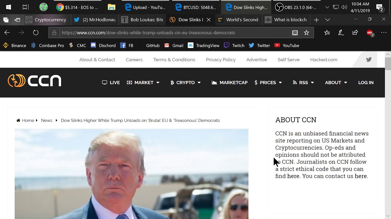This screenshot has height=219, width=391.
Task: Open a new tab with plus button
Action: pos(316,20)
